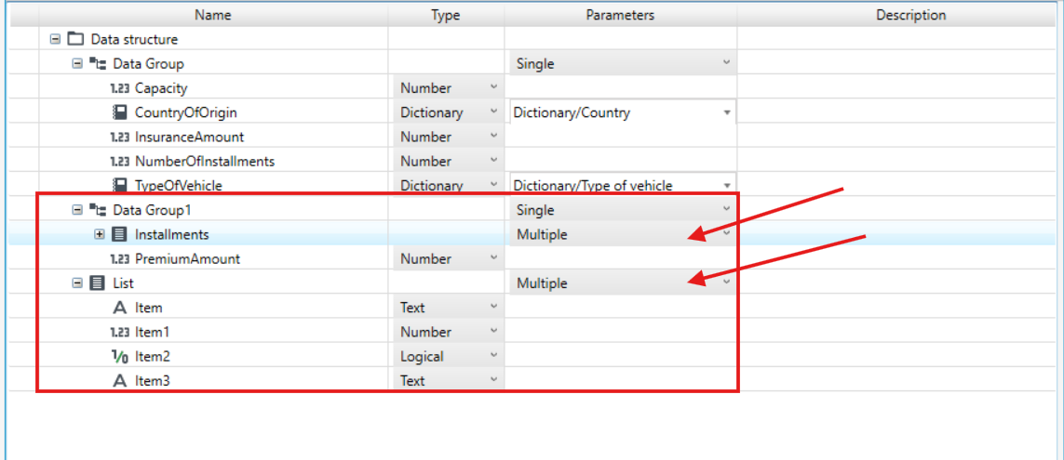Click the PremiumAmount number icon
The height and width of the screenshot is (460, 1064).
119,258
